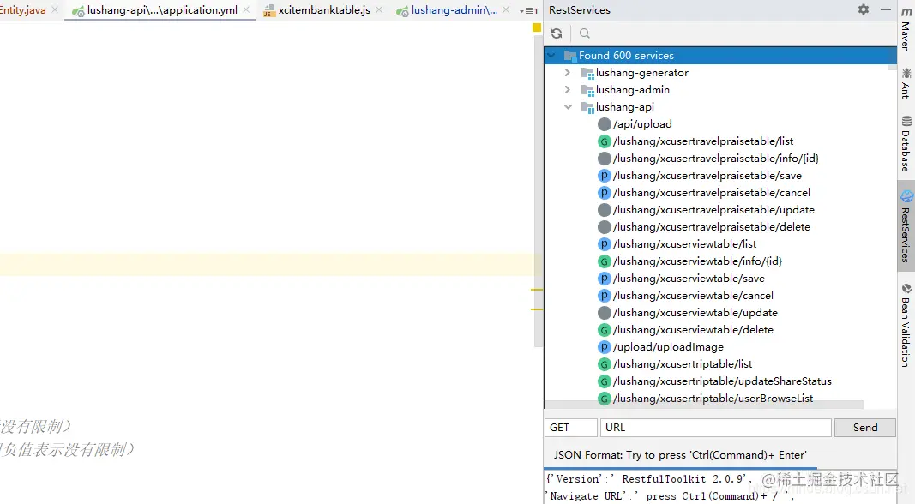Select xcusertriptable/userBrowseList service

click(x=713, y=399)
